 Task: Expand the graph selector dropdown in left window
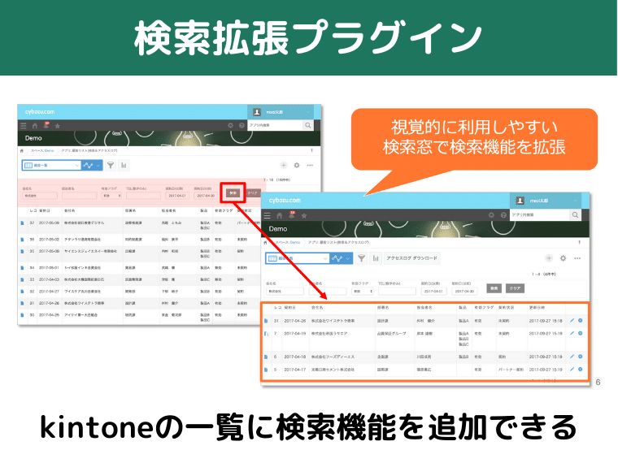(x=98, y=166)
